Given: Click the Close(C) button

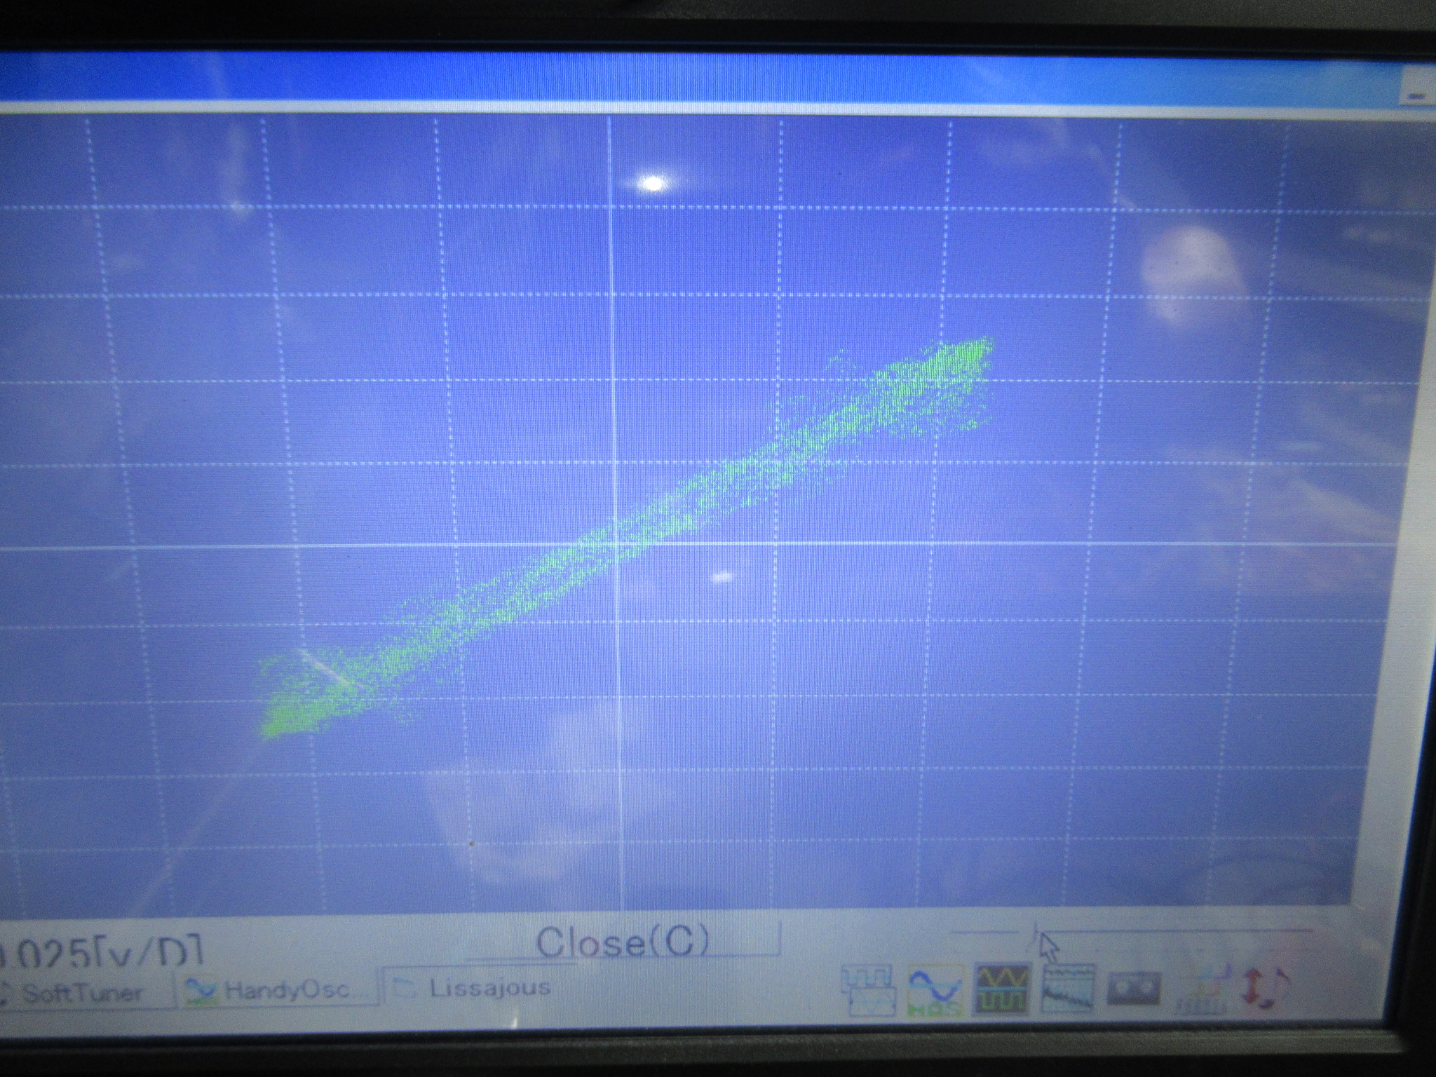Looking at the screenshot, I should tap(623, 942).
